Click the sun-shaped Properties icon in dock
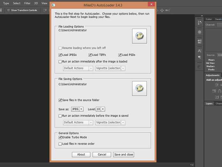Viewport: 222px width, 167px height. tap(200, 32)
